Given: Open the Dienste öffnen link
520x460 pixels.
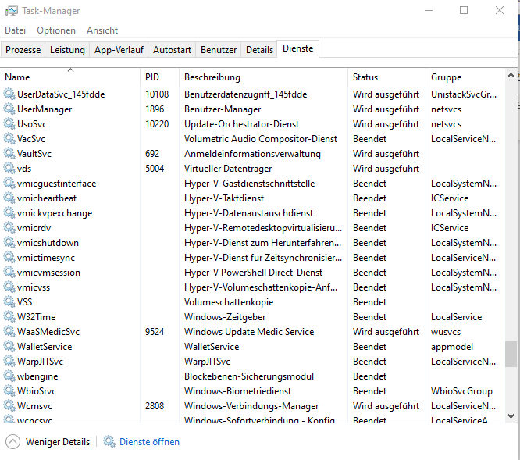Looking at the screenshot, I should (149, 442).
